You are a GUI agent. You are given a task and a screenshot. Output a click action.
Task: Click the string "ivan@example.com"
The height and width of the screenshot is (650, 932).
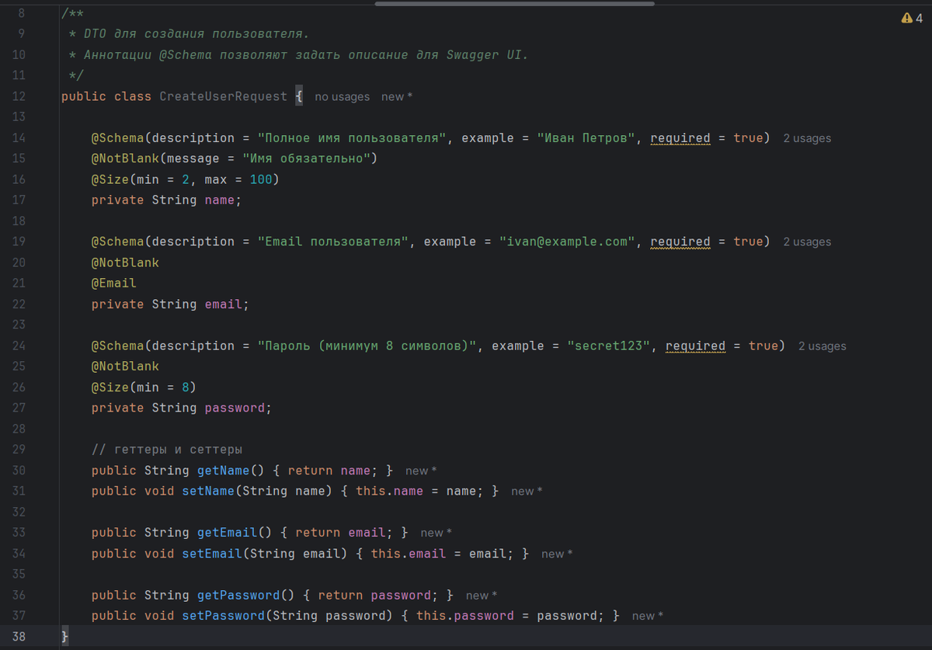point(567,242)
